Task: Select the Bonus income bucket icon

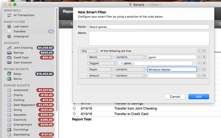Action: pos(9,79)
